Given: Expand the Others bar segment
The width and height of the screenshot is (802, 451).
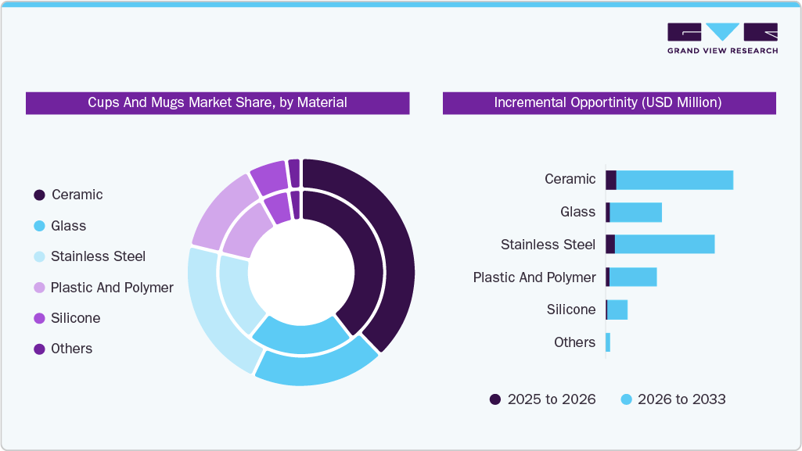Looking at the screenshot, I should tap(606, 342).
